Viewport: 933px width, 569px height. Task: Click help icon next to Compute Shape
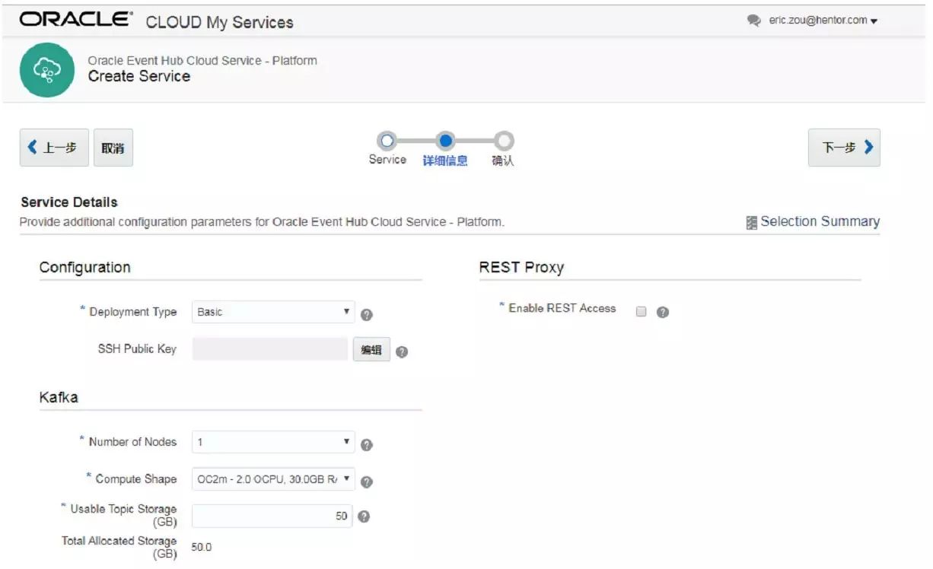pyautogui.click(x=366, y=482)
